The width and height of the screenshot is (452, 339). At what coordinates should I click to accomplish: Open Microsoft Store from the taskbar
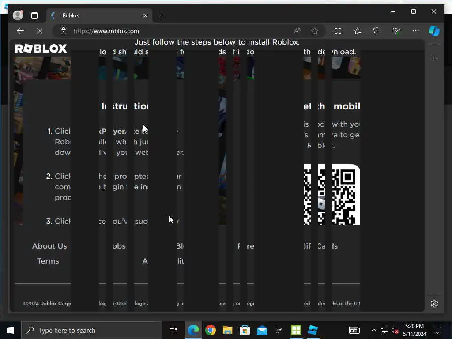point(245,330)
